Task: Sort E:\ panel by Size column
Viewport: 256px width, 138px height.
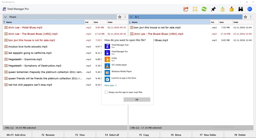Action: [x=226, y=22]
